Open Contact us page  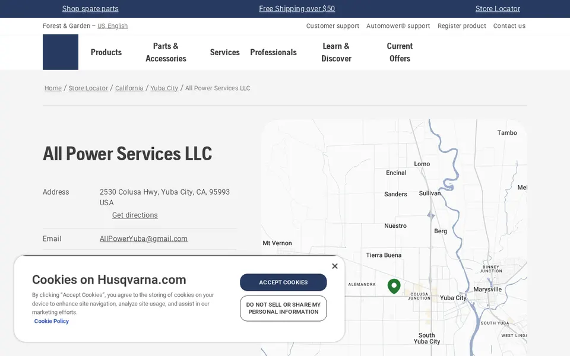(x=509, y=26)
